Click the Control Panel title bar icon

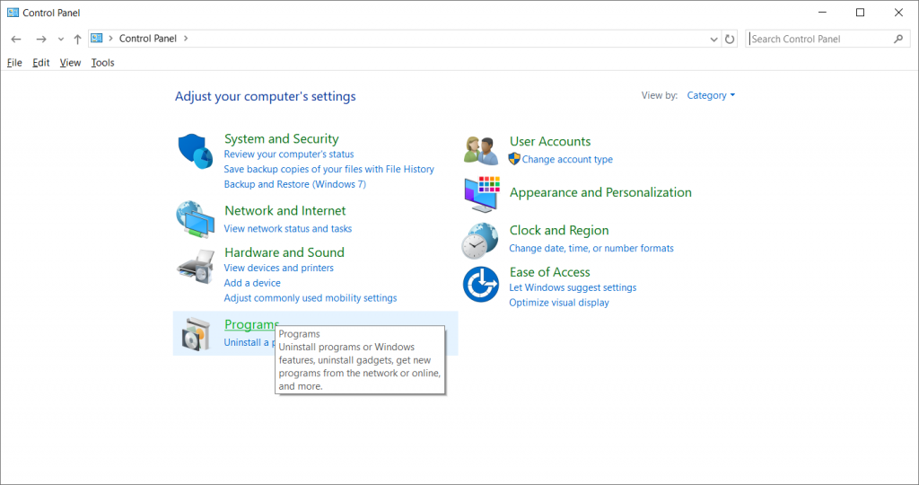[13, 13]
